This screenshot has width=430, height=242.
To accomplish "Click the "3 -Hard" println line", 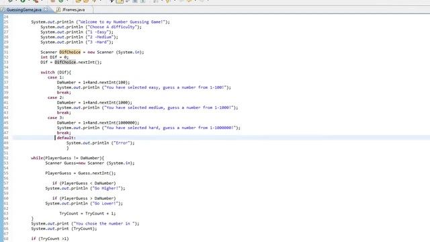I will (77, 42).
